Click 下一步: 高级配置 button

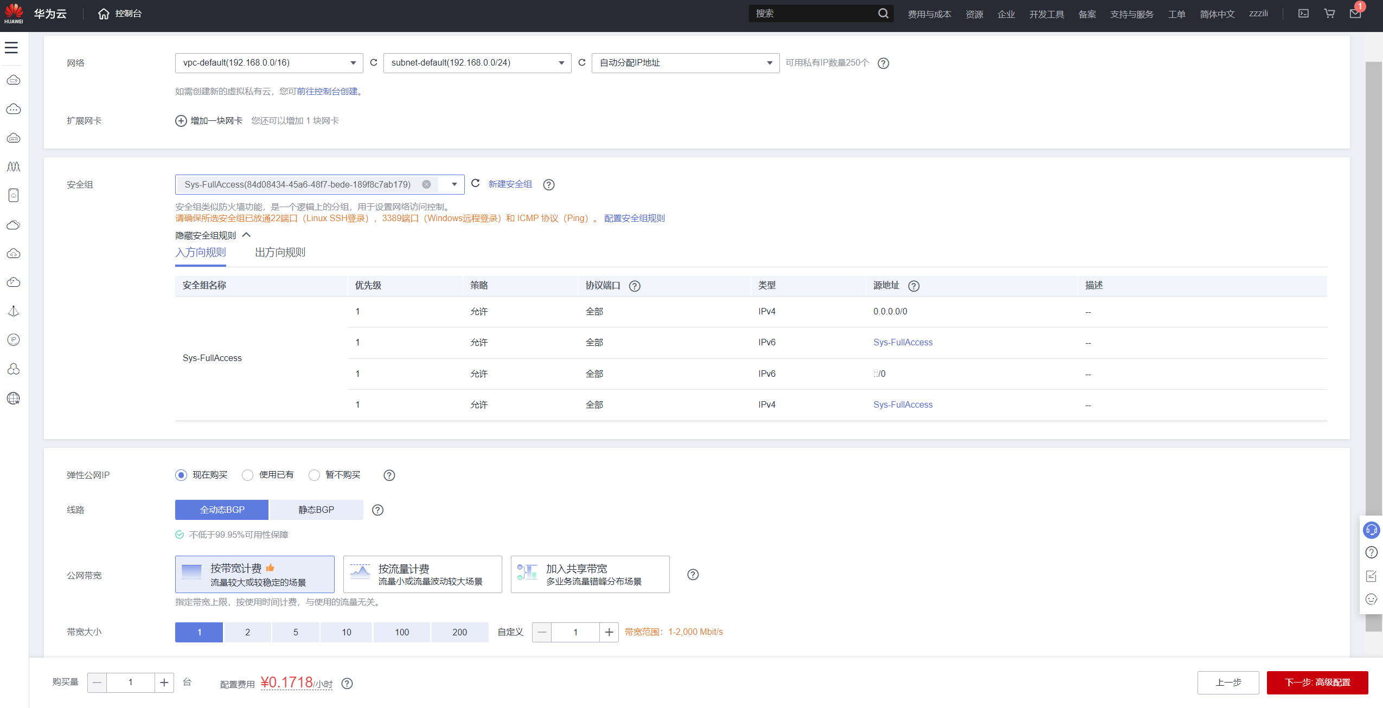[1317, 683]
